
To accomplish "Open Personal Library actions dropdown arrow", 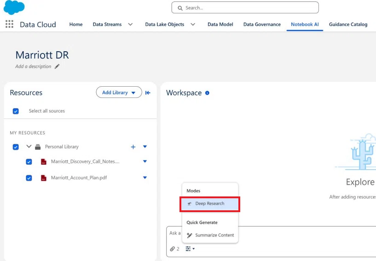I will tap(145, 147).
